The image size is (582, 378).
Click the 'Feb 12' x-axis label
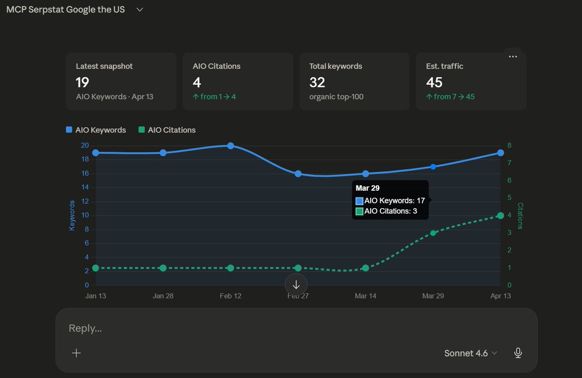click(x=230, y=296)
